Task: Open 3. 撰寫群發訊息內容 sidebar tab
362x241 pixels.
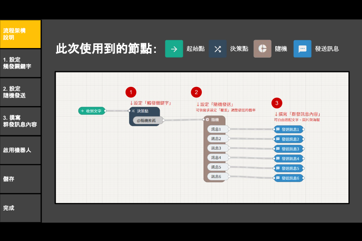Action: coord(20,121)
